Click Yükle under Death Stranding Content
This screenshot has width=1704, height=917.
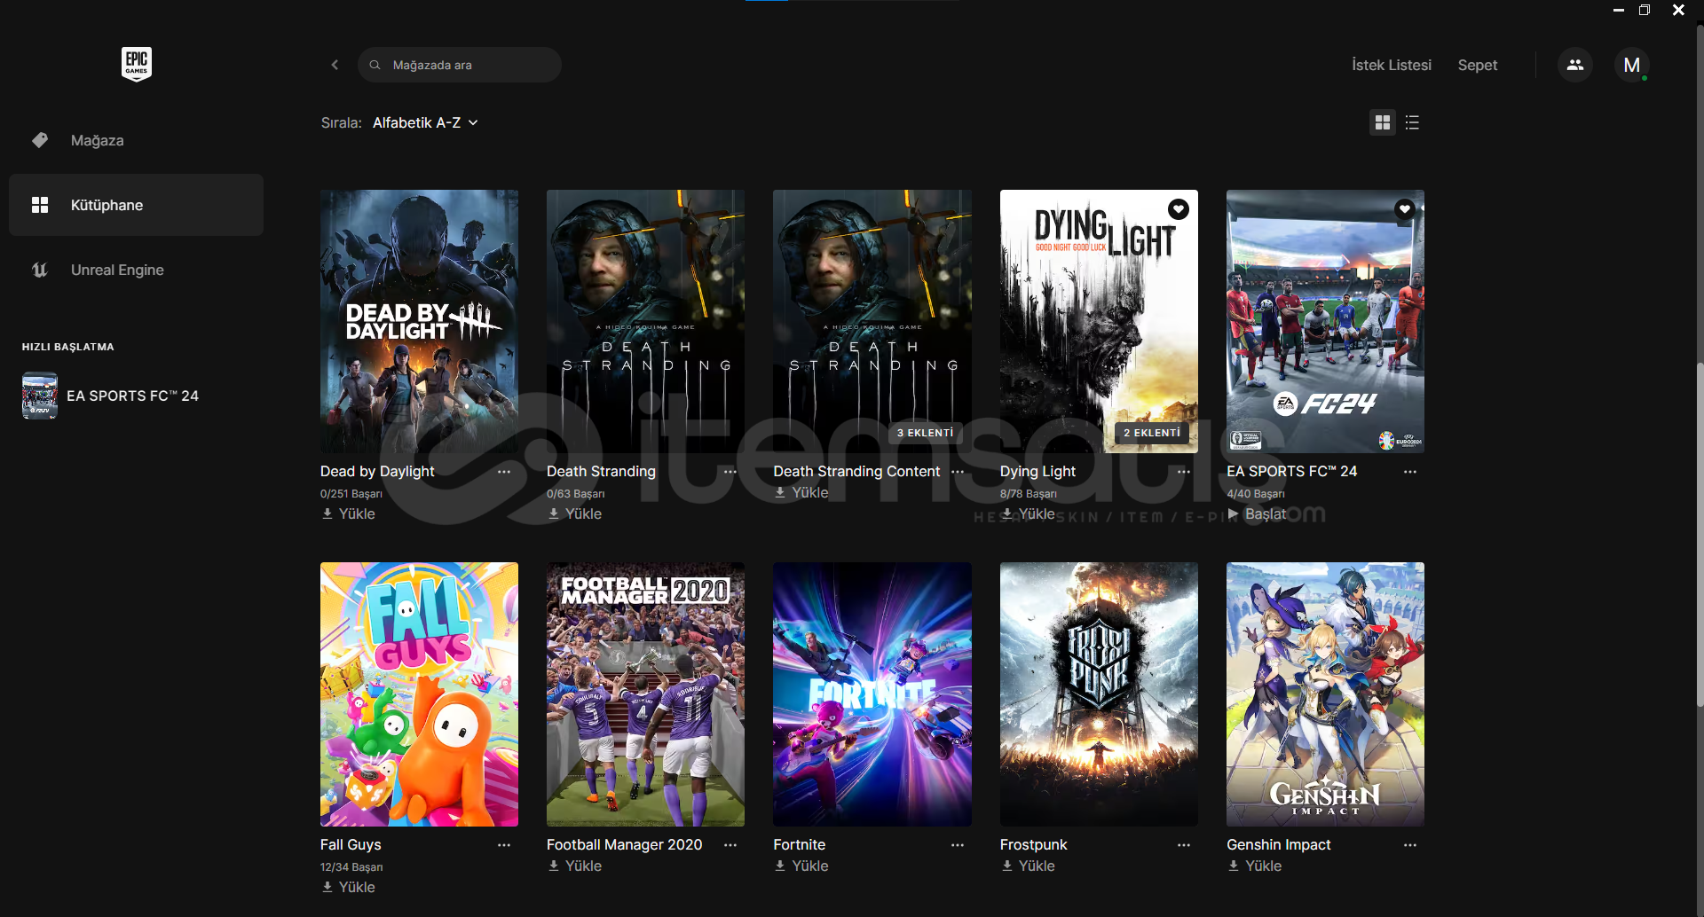(801, 492)
